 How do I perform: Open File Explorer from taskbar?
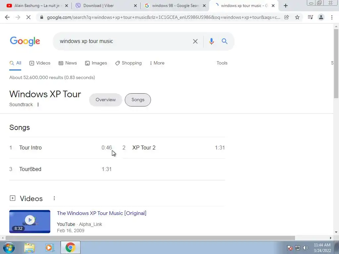(29, 248)
